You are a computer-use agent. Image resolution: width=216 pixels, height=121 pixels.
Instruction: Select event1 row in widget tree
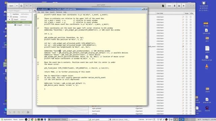click(x=20, y=22)
